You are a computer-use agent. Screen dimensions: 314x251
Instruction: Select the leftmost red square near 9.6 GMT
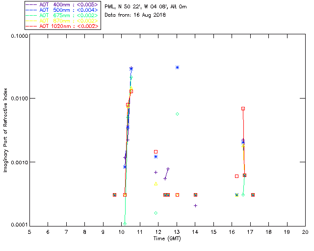(x=114, y=195)
